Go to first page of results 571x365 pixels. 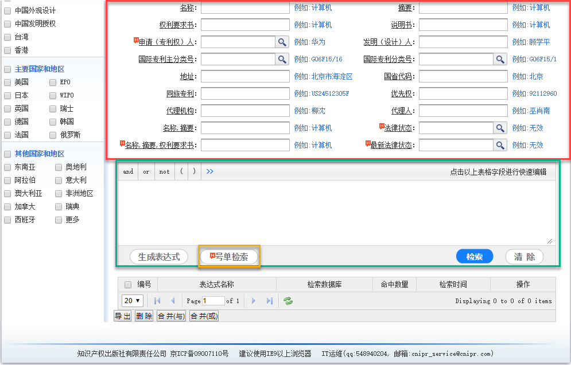tap(157, 301)
